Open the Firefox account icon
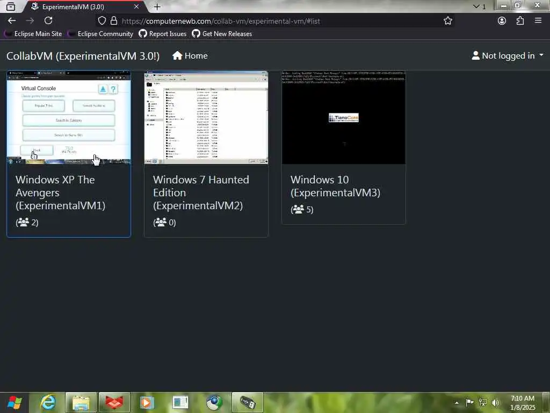This screenshot has width=550, height=413. tap(502, 21)
